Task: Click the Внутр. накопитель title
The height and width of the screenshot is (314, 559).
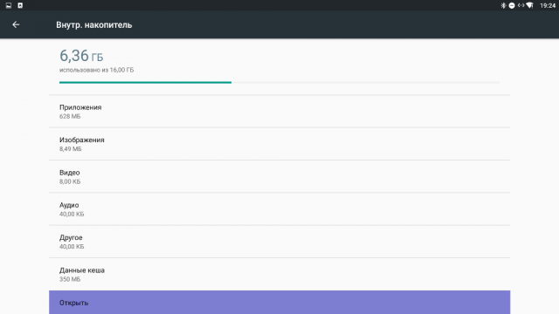Action: tap(93, 25)
